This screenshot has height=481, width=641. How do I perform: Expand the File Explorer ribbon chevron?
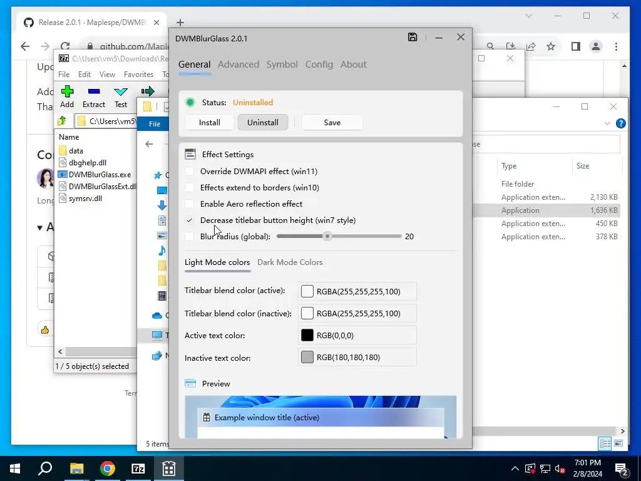coord(607,123)
